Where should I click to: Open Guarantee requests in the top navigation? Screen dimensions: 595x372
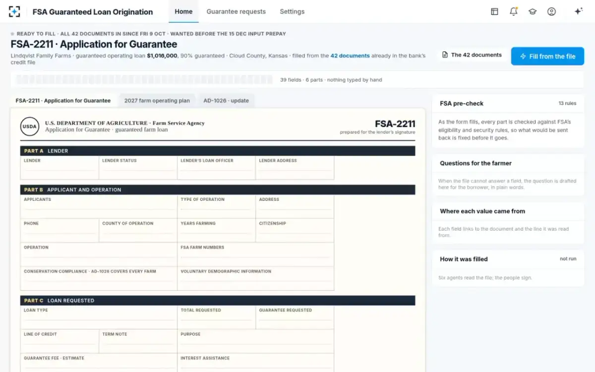(x=236, y=11)
